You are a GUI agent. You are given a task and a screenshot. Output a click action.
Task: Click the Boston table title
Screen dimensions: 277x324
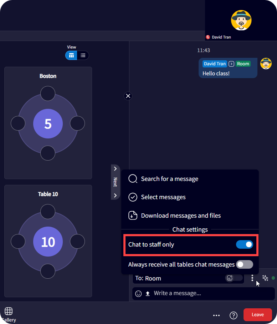tap(48, 76)
